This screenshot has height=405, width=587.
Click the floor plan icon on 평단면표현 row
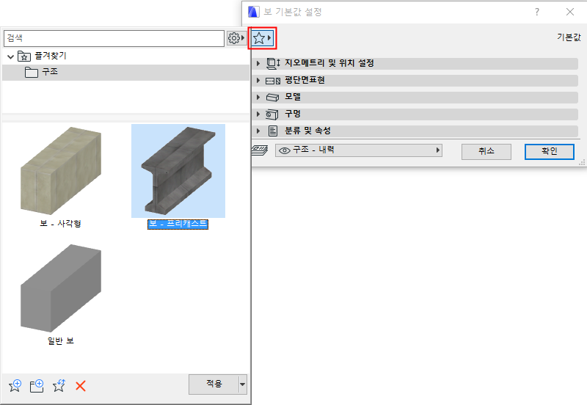(273, 81)
